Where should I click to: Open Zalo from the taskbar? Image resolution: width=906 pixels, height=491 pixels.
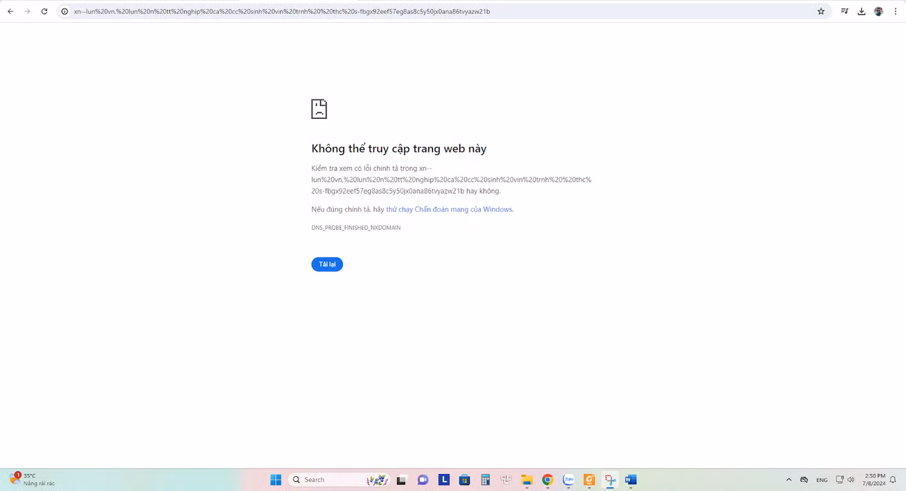(568, 480)
